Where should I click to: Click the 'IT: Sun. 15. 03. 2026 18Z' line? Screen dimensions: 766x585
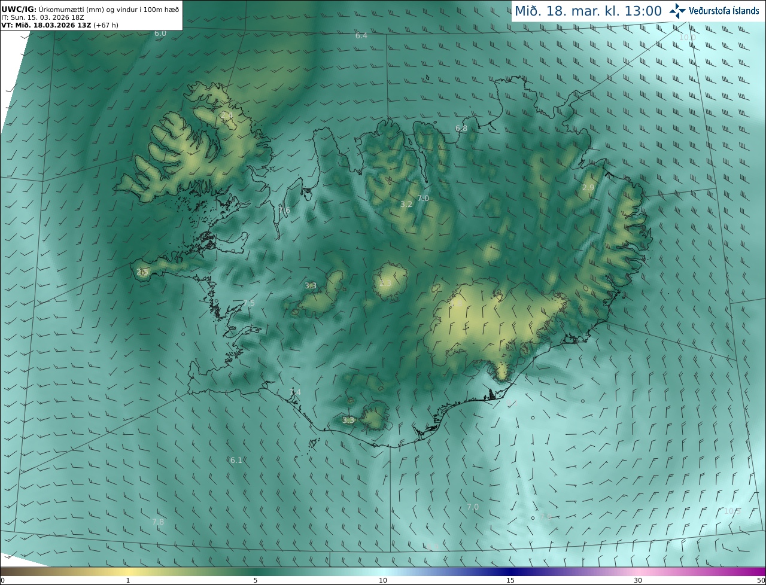42,17
